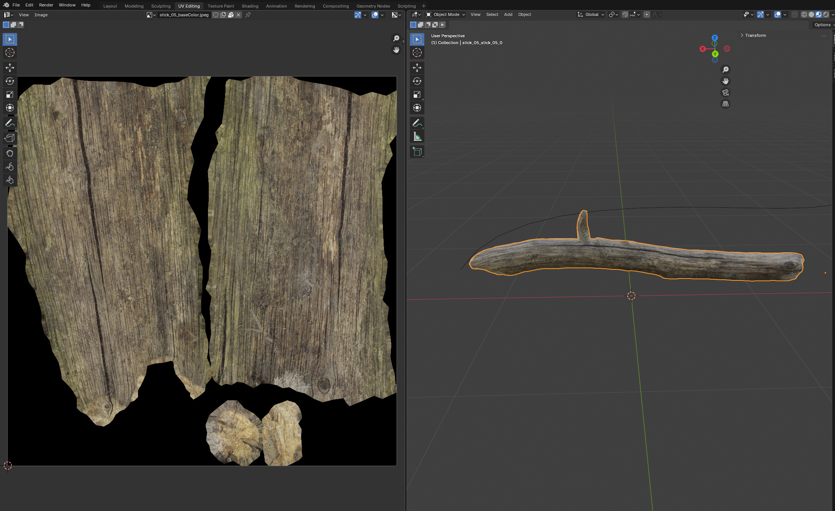This screenshot has width=835, height=511.
Task: Click the Options button in viewport
Action: coord(822,25)
